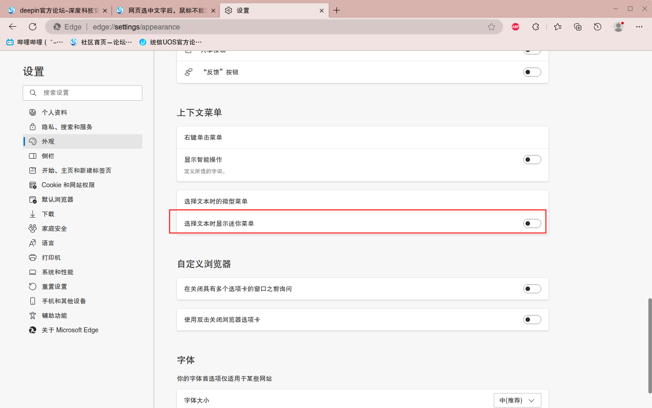Open 语言 settings
Screen dimensions: 652x408
click(83, 243)
